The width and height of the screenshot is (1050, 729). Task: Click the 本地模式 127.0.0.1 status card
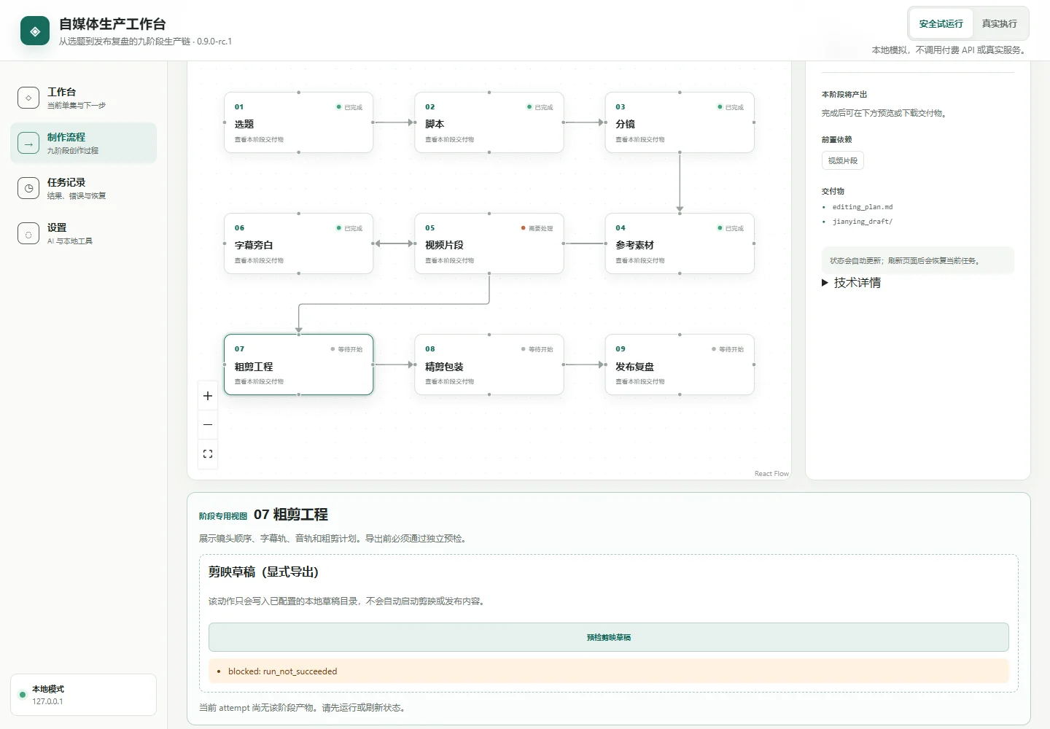point(84,695)
